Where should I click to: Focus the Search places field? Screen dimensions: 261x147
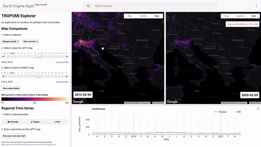coord(150,6)
